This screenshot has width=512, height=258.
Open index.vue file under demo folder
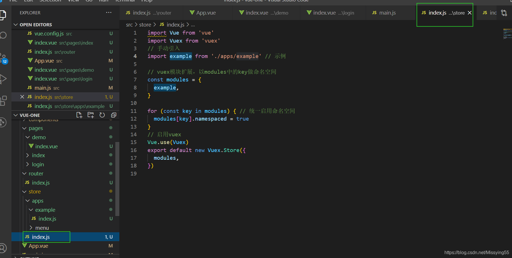tap(65, 147)
